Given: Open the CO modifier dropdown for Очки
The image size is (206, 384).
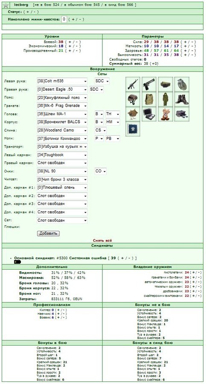Looking at the screenshot, I should tap(101, 171).
